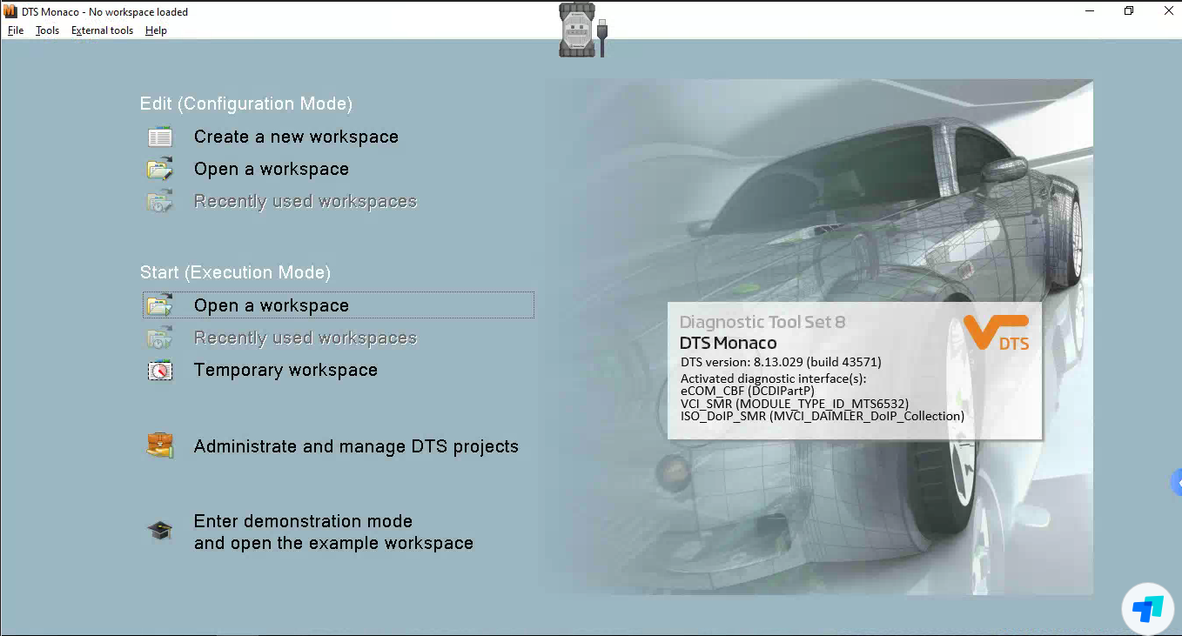Click the car wireframe splash image

[818, 338]
